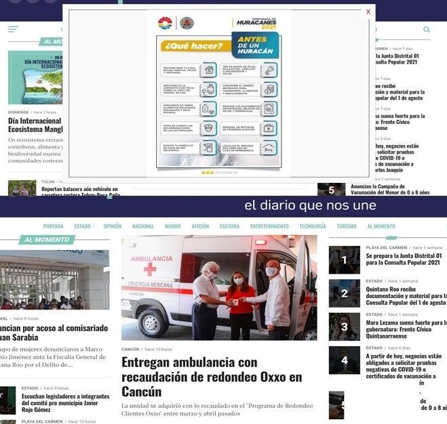Click Estado tag above Escuchan legisladores story
This screenshot has height=424, width=447.
click(30, 388)
